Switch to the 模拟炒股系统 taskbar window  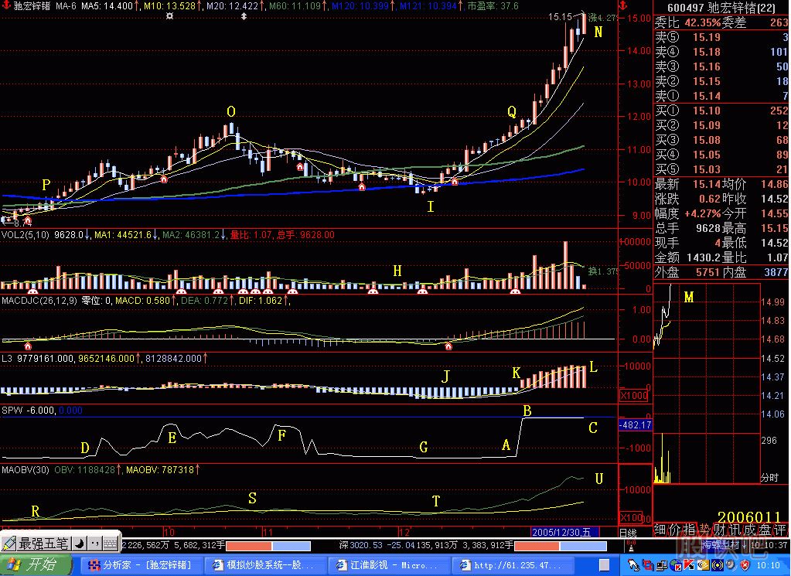pyautogui.click(x=263, y=565)
